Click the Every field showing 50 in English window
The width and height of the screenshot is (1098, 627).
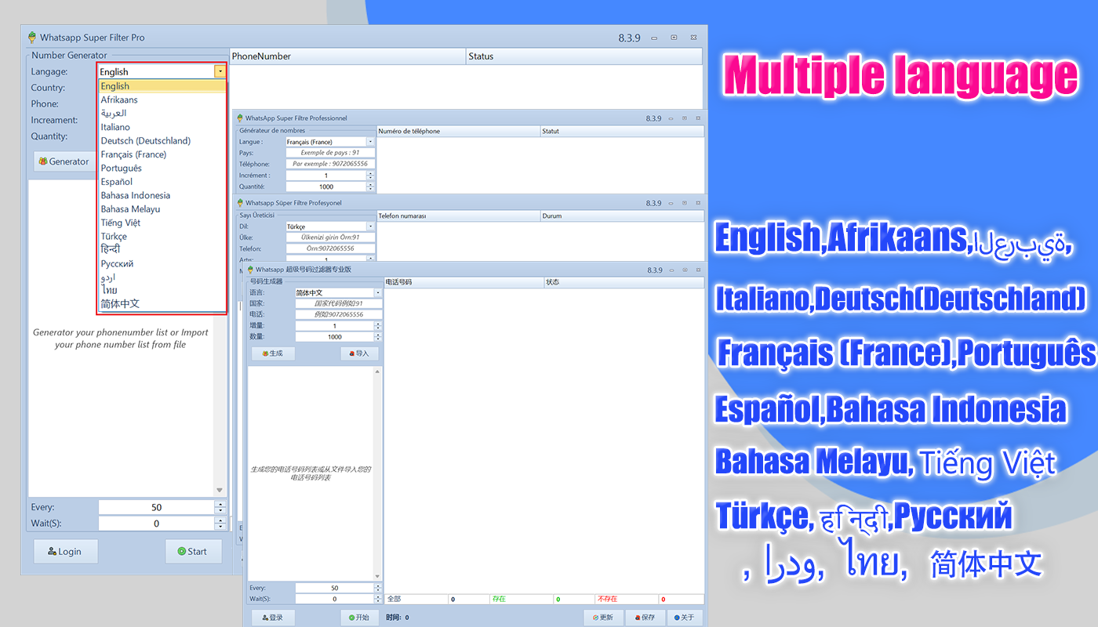pyautogui.click(x=156, y=507)
